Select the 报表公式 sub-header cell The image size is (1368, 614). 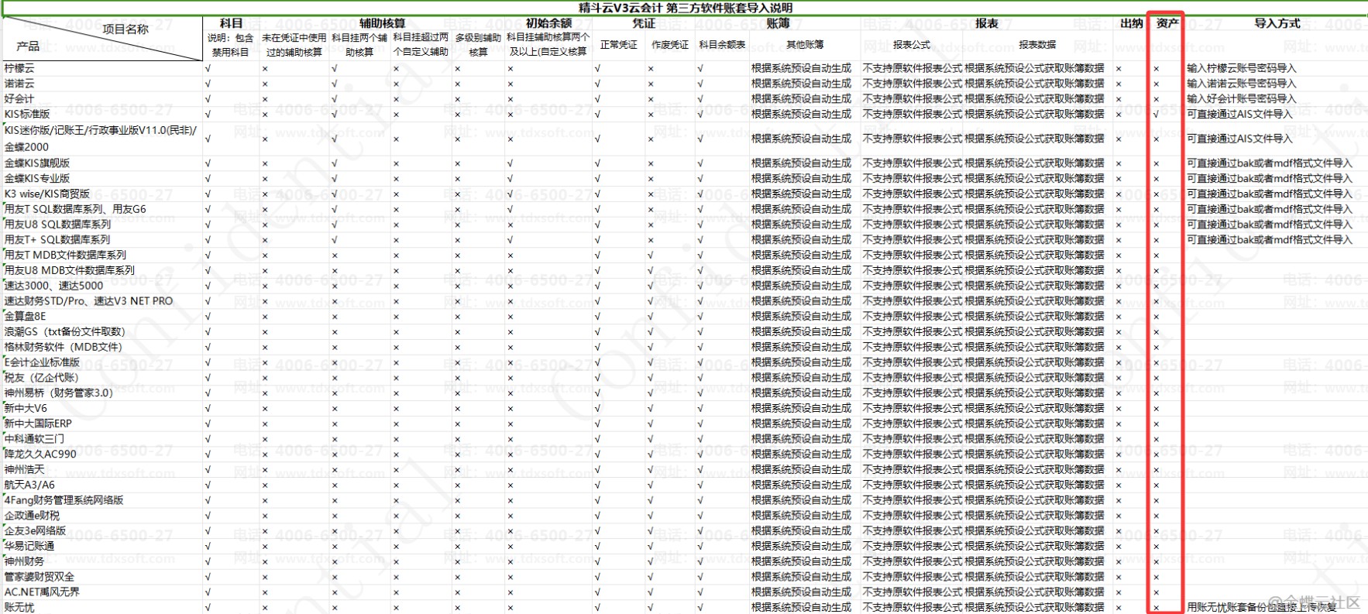(911, 45)
